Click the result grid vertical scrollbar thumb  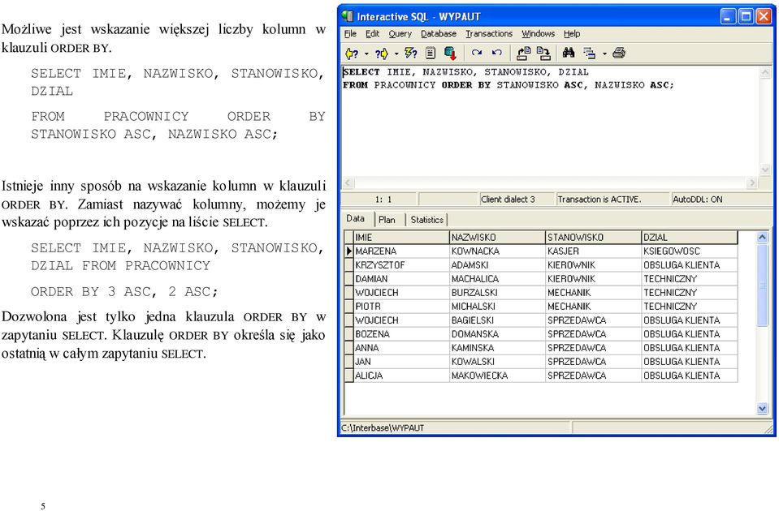tap(762, 286)
